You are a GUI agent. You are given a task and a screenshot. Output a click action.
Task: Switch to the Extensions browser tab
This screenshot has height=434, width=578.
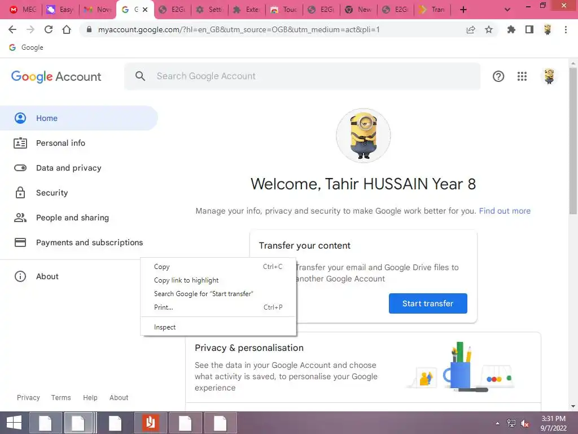247,10
